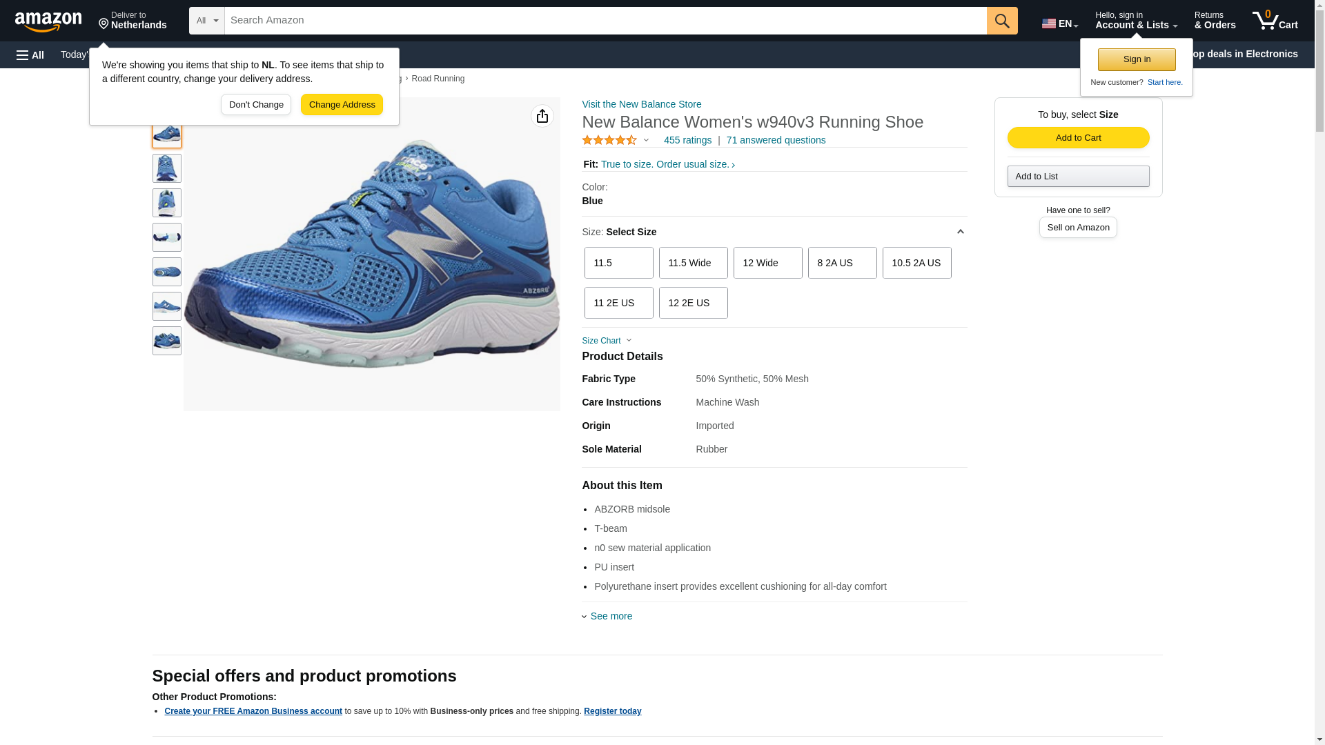Open the All hamburger menu

point(30,54)
